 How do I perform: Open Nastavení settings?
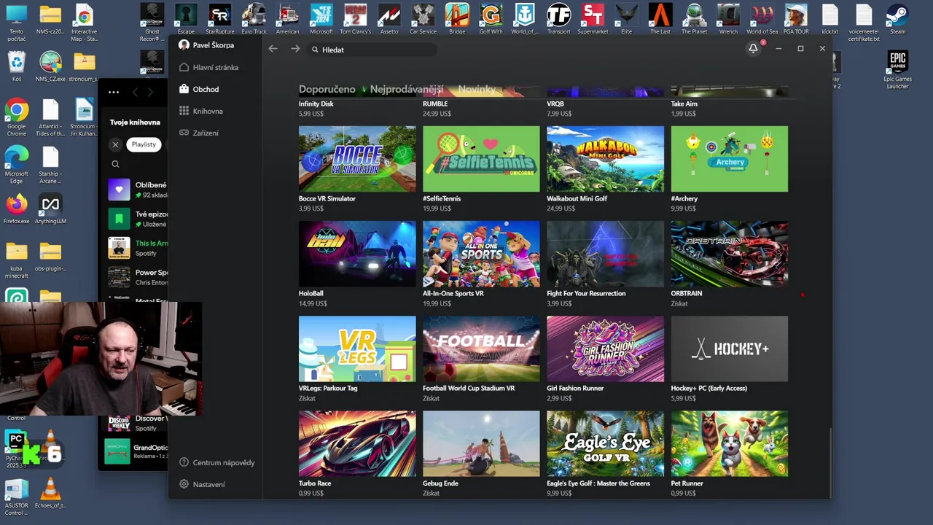[202, 484]
